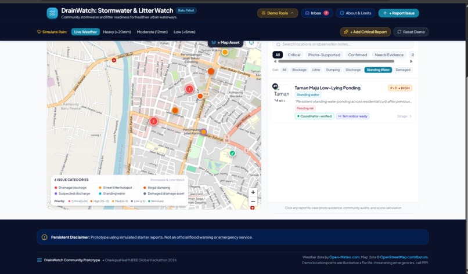Click the Coordinator-verified badge
This screenshot has height=274, width=468.
314,116
